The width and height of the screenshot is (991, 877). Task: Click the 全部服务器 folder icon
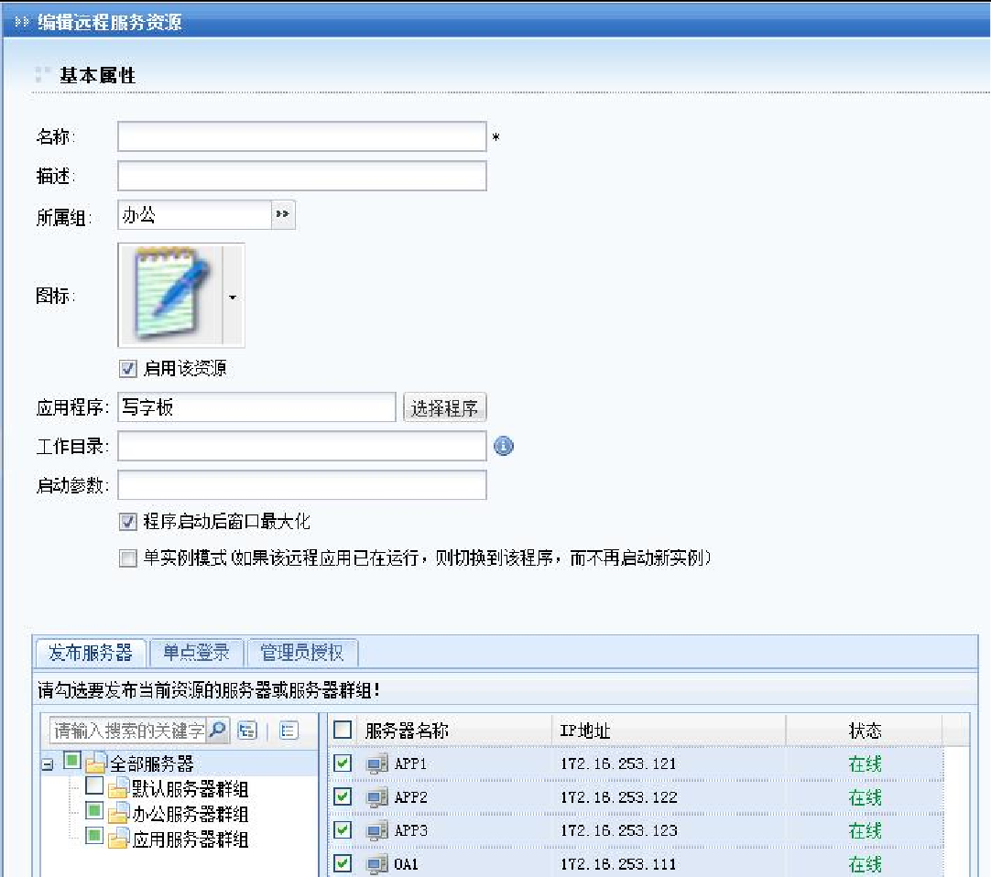(96, 763)
